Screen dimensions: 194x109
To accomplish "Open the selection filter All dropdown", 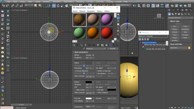I will pos(29,5).
